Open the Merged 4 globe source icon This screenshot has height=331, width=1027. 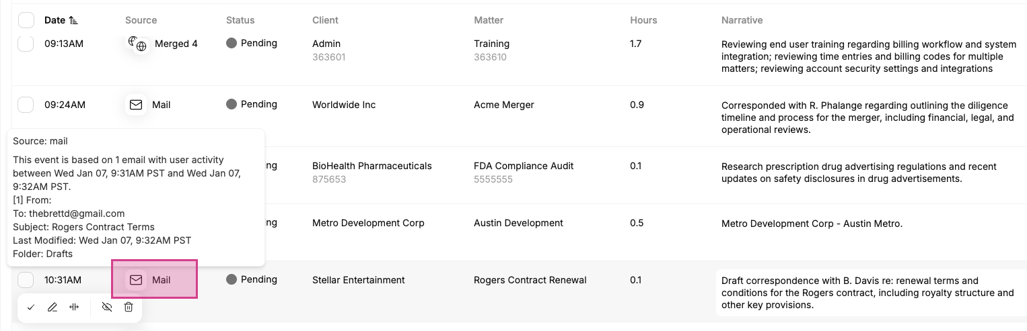click(137, 44)
